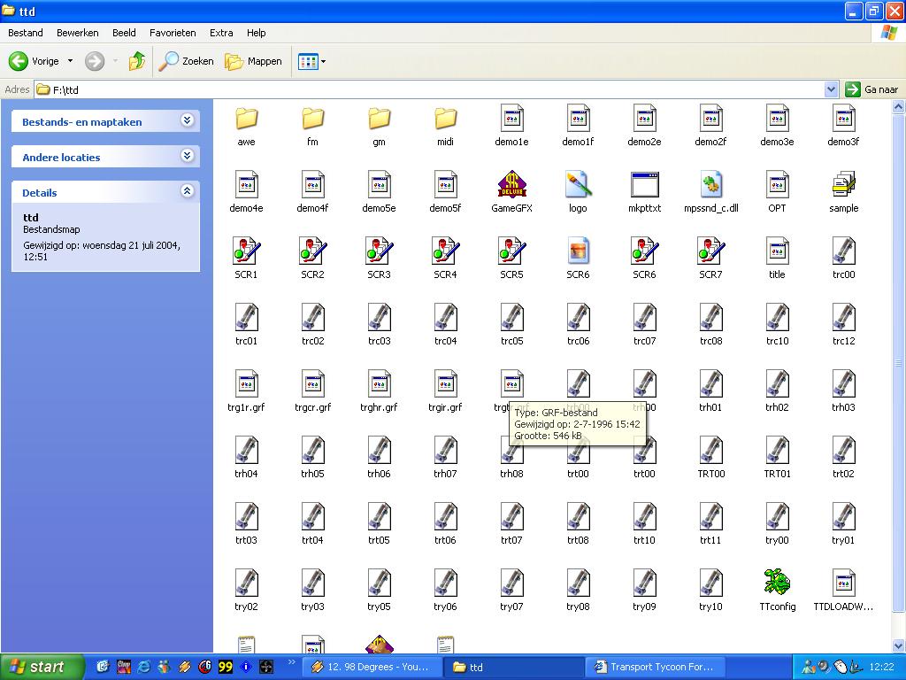Open the Windows start menu

tap(42, 667)
